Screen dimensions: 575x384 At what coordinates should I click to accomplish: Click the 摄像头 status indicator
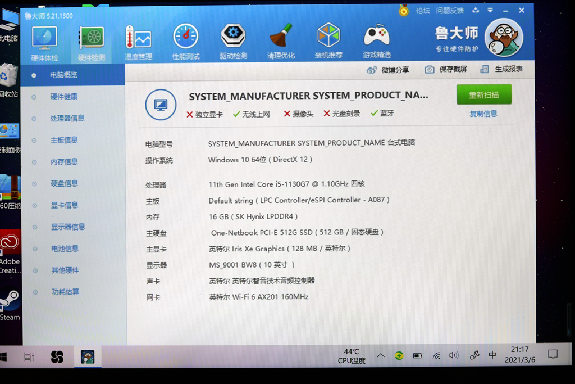click(x=299, y=114)
